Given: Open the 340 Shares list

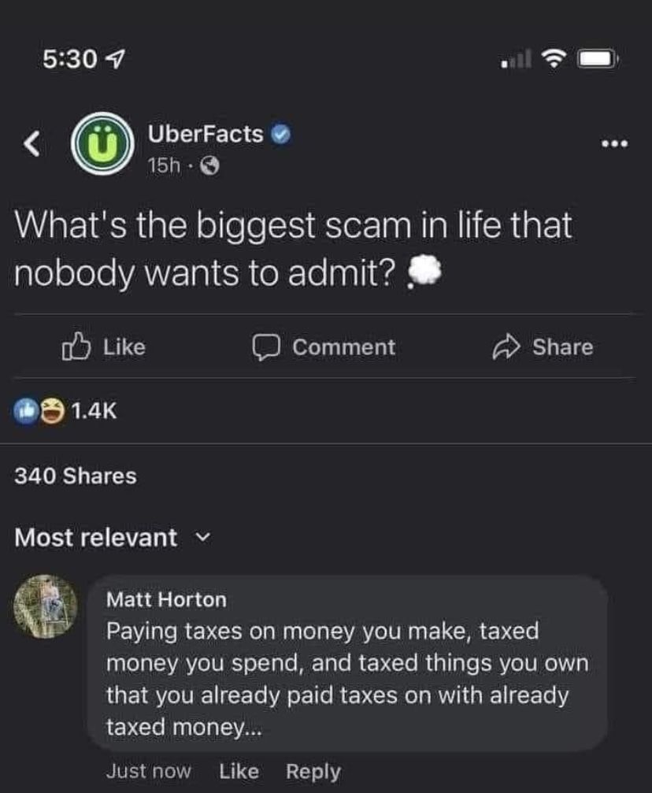Looking at the screenshot, I should [76, 476].
